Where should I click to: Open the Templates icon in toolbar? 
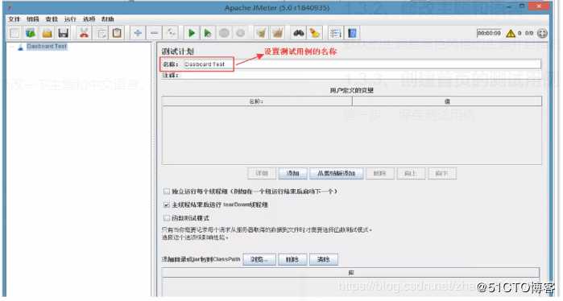31,33
